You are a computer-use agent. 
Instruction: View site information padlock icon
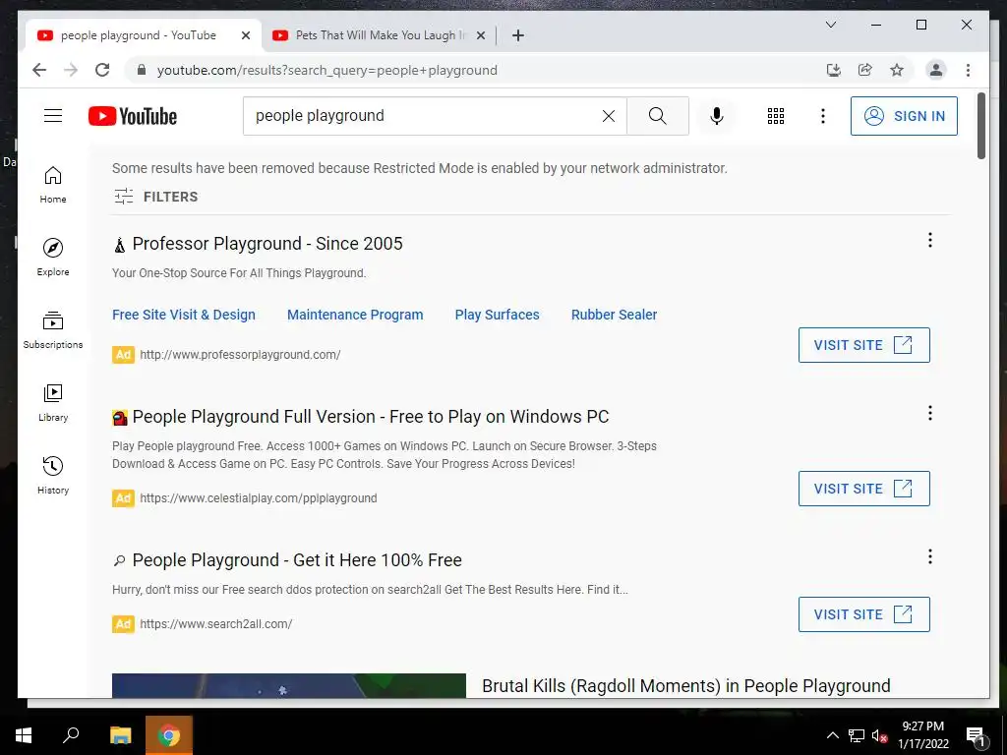(x=142, y=70)
